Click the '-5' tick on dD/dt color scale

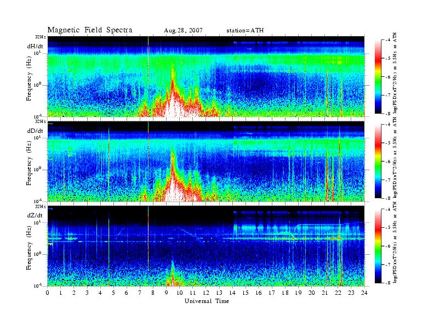point(388,143)
